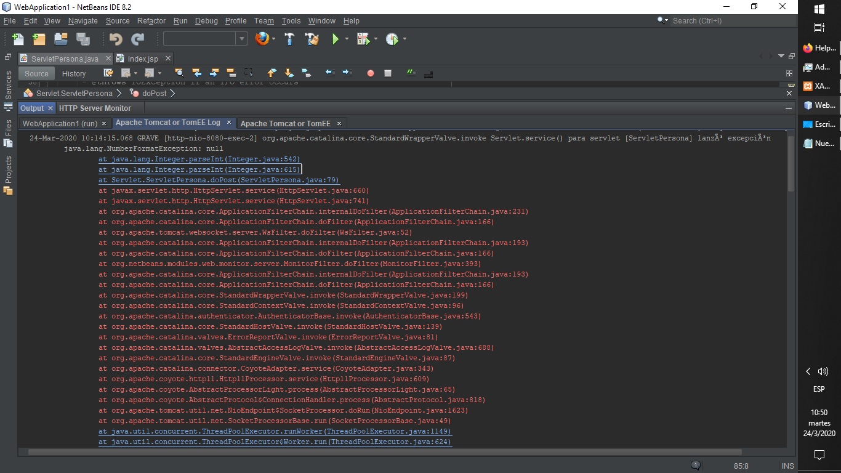Select the index.jsp editor tab
The image size is (841, 473).
tap(143, 59)
